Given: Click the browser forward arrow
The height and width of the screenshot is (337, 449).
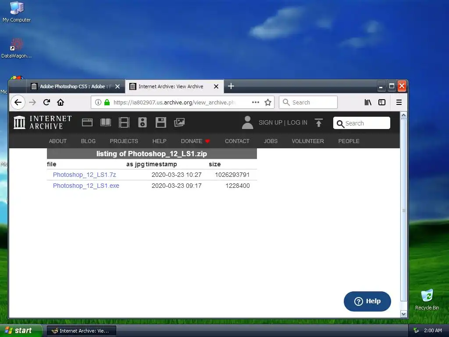Looking at the screenshot, I should pyautogui.click(x=32, y=102).
